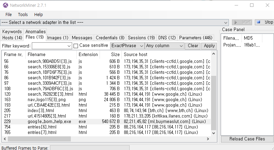Open the DNS (12) tab
The image size is (274, 150).
pos(167,38)
